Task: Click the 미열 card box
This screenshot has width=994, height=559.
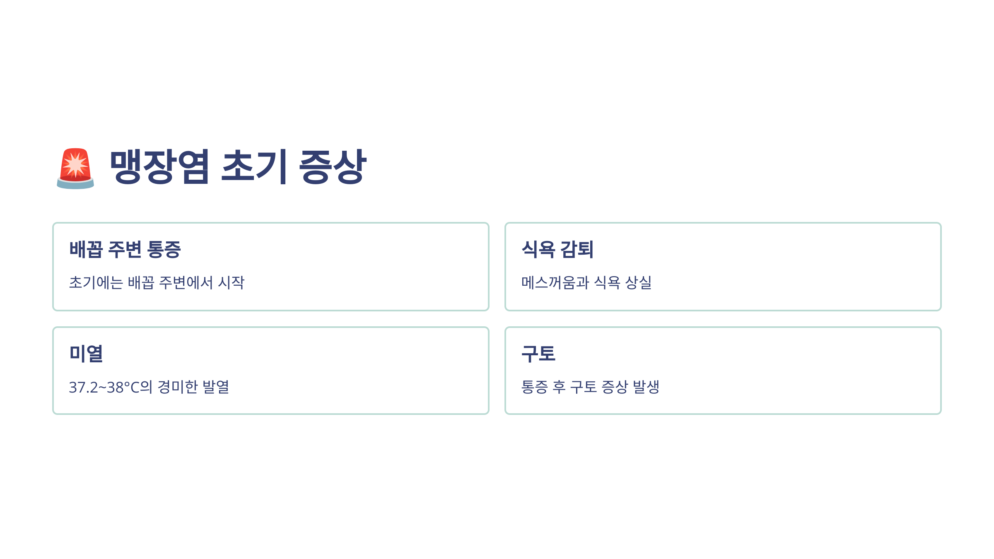Action: pos(271,371)
